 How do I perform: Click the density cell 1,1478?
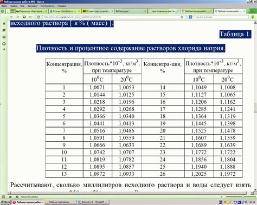pyautogui.click(x=228, y=131)
